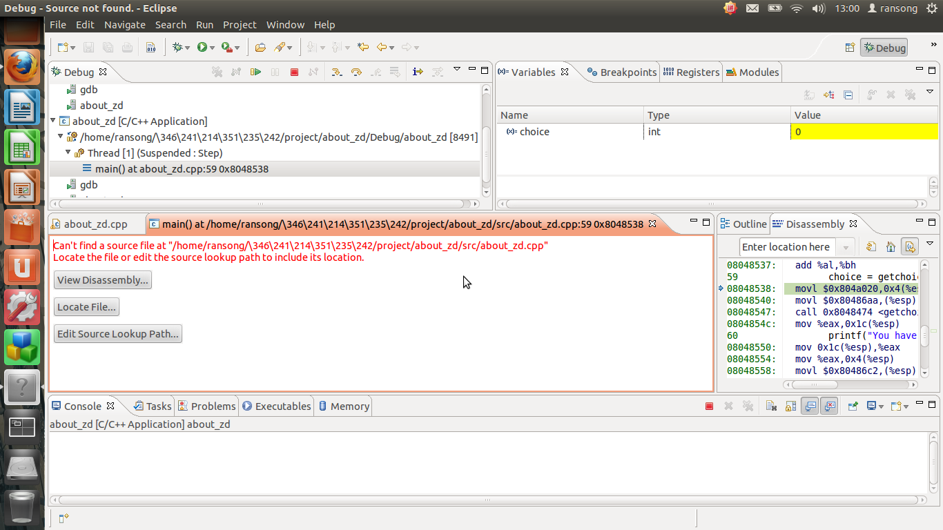Screen dimensions: 943x530
Task: Open the location dropdown in Disassembly
Action: [x=846, y=247]
